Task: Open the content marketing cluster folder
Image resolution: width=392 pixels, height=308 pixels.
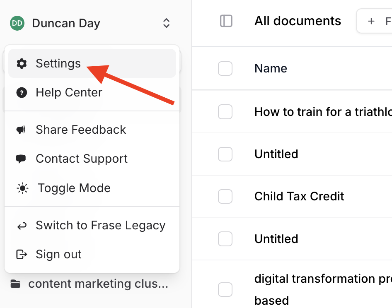Action: click(98, 284)
